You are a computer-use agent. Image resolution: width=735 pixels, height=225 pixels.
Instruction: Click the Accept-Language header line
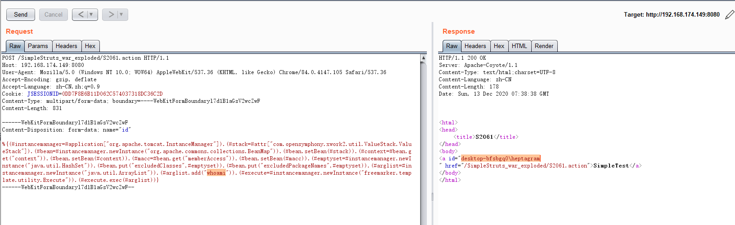[x=51, y=87]
